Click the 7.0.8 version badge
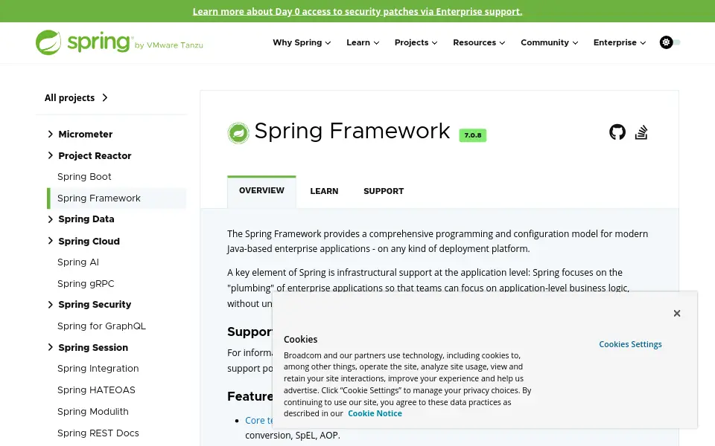715x446 pixels. (x=473, y=135)
